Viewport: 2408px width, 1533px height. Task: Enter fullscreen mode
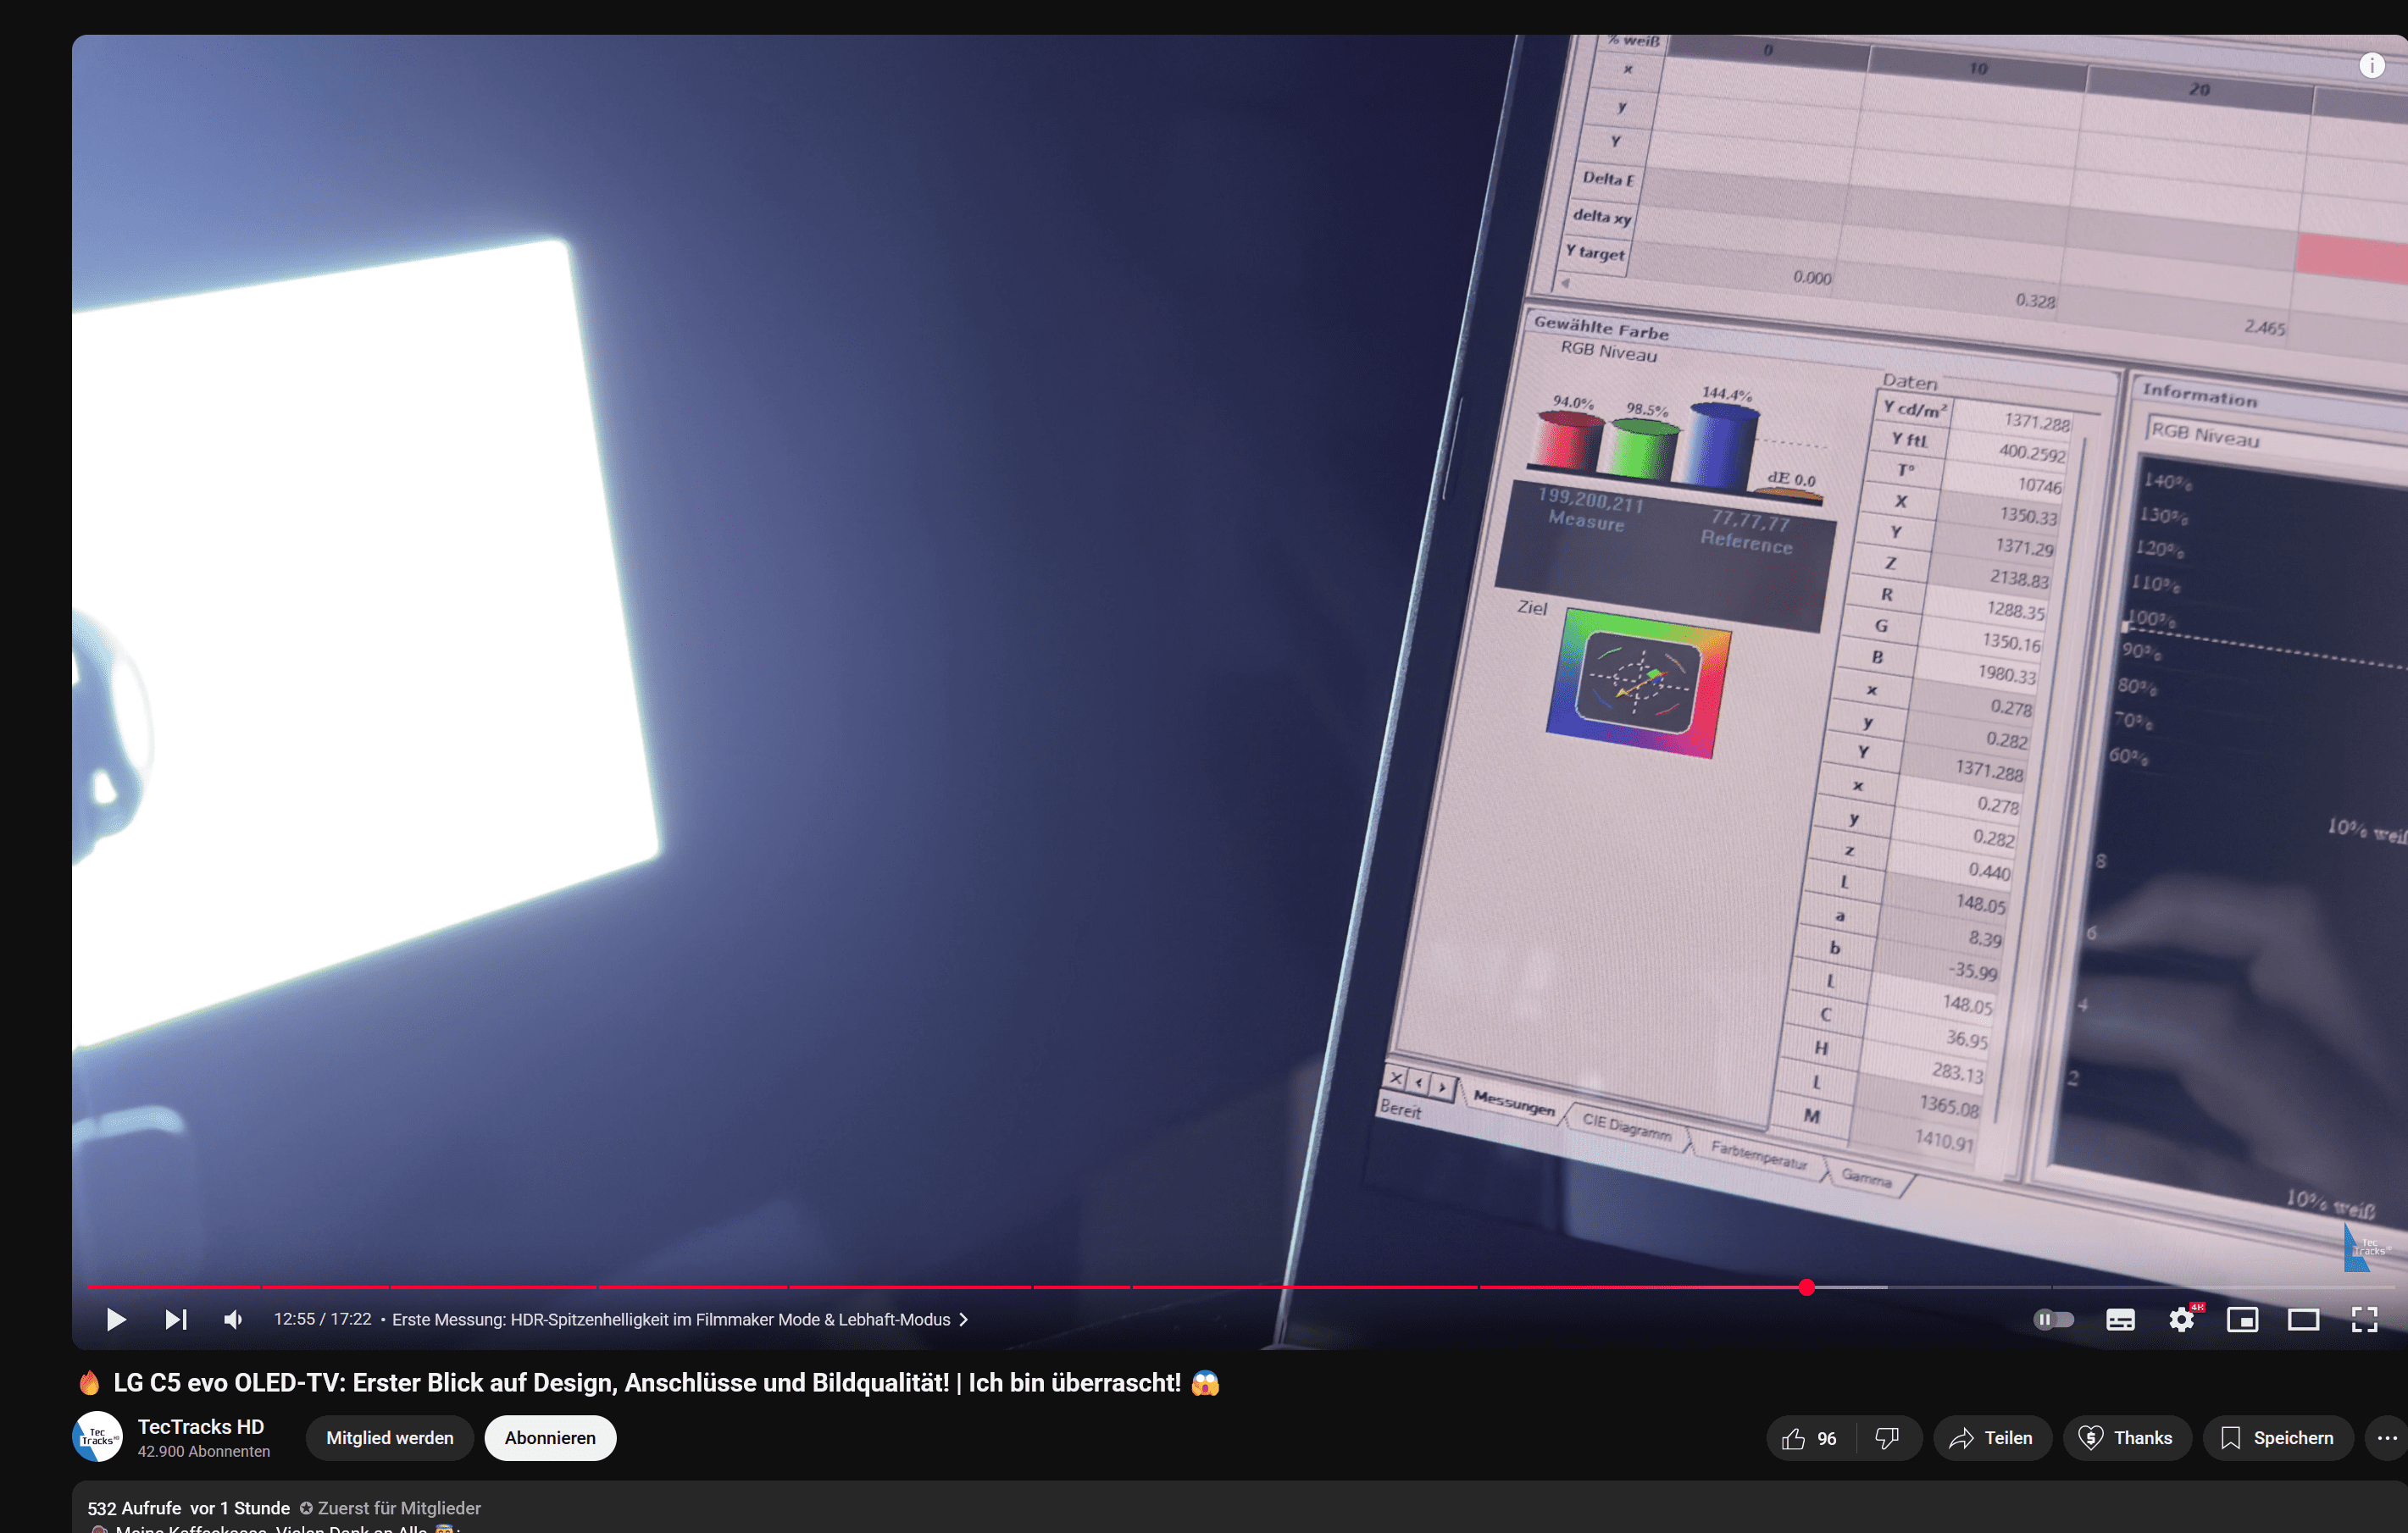tap(2364, 1319)
